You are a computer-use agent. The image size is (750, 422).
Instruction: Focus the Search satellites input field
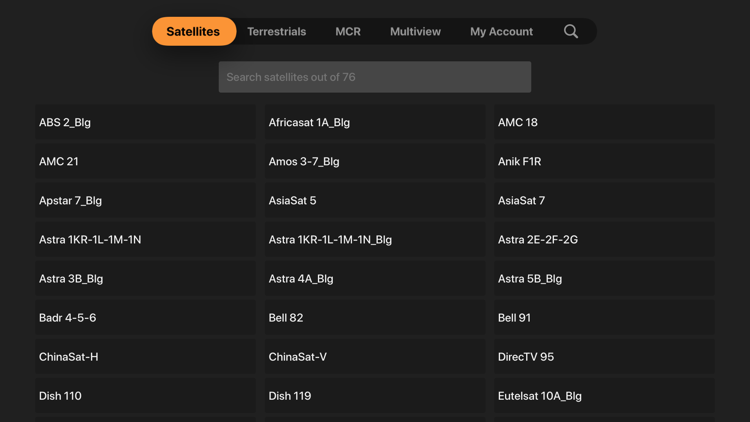pos(375,77)
